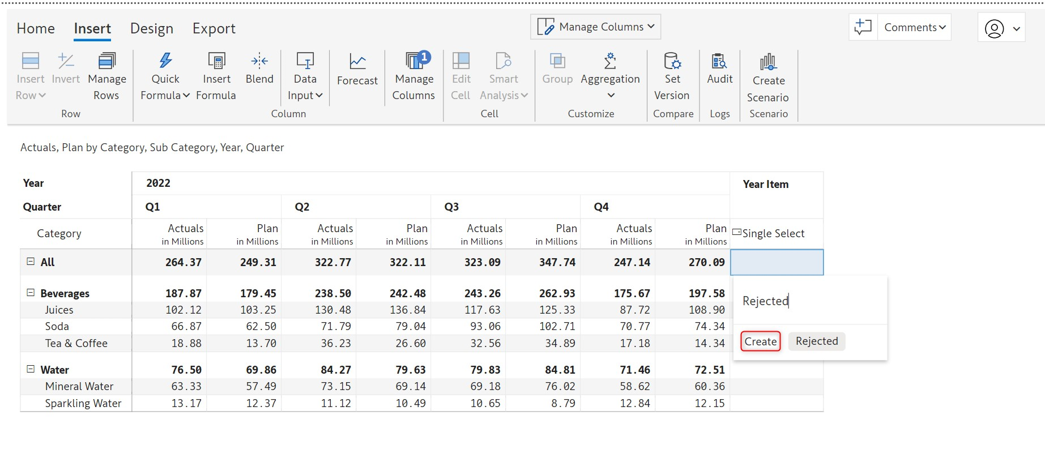Open the Manage Columns dropdown at top
This screenshot has width=1045, height=475.
[x=596, y=27]
